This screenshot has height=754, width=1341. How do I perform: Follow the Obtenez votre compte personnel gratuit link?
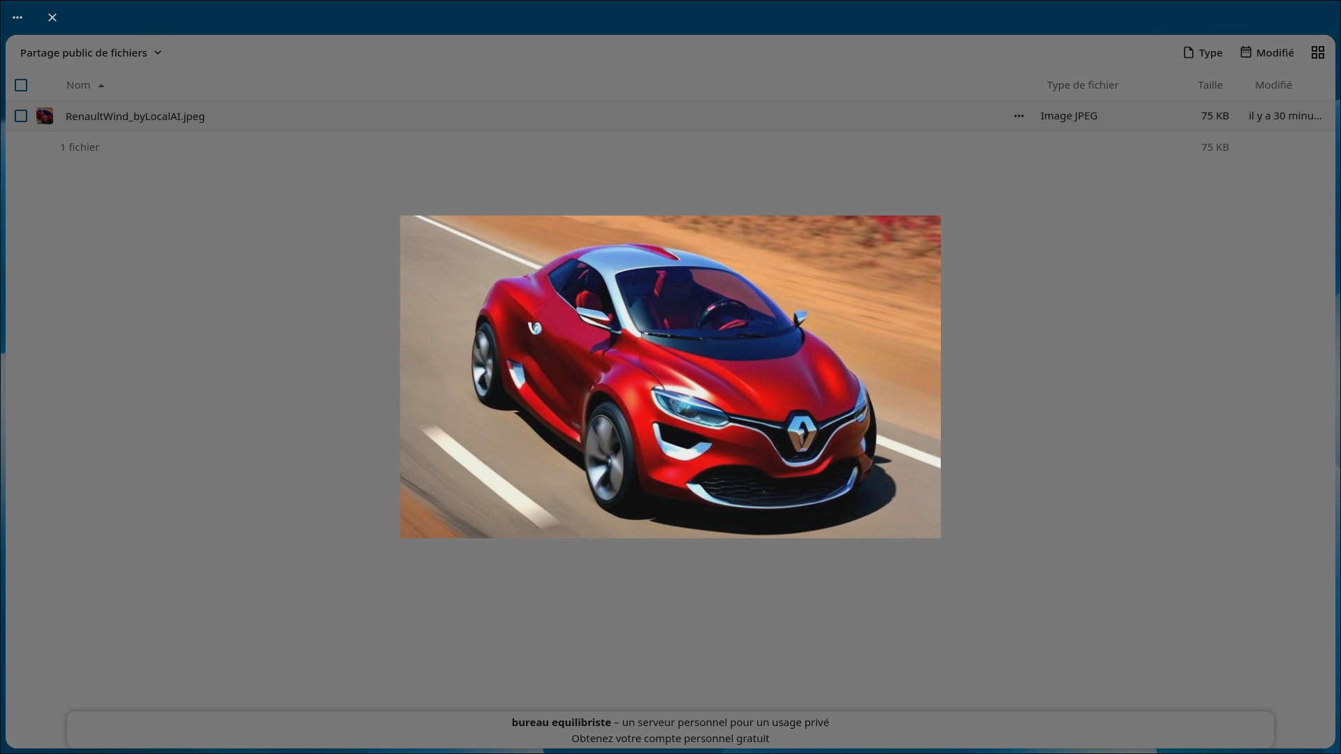coord(670,739)
